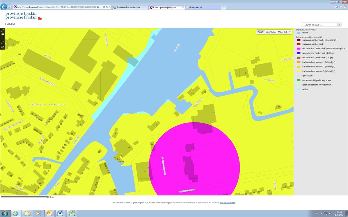This screenshot has height=217, width=348.
Task: Go back with the browser Back arrow
Action: click(x=3, y=7)
